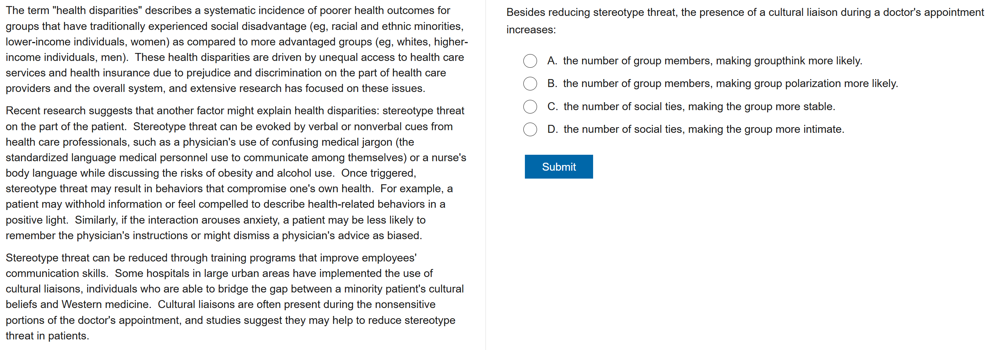Click the "D." letter label
The height and width of the screenshot is (350, 988).
coord(552,129)
